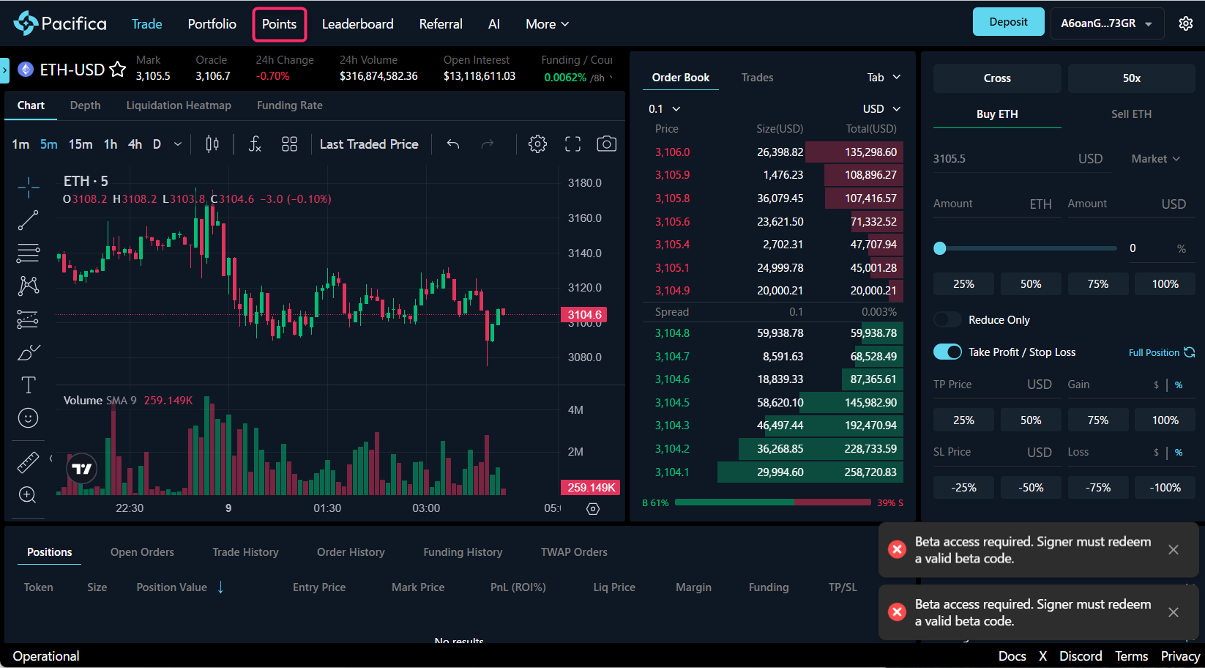The width and height of the screenshot is (1205, 668).
Task: Favorite ETH-USD with the star icon
Action: coord(117,70)
